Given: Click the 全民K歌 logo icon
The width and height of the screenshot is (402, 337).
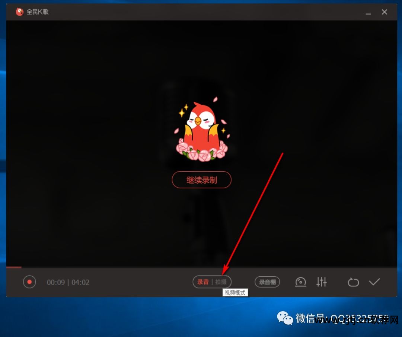Looking at the screenshot, I should (19, 12).
